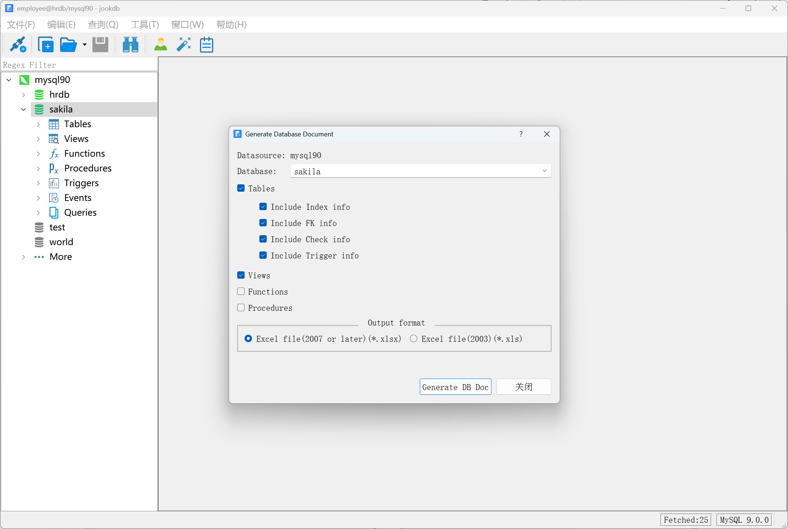Click the save floppy disk icon

pyautogui.click(x=100, y=45)
